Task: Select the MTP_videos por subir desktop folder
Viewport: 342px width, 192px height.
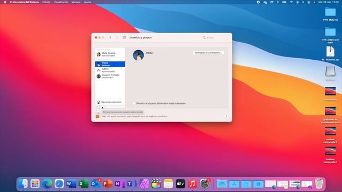Action: (x=330, y=35)
